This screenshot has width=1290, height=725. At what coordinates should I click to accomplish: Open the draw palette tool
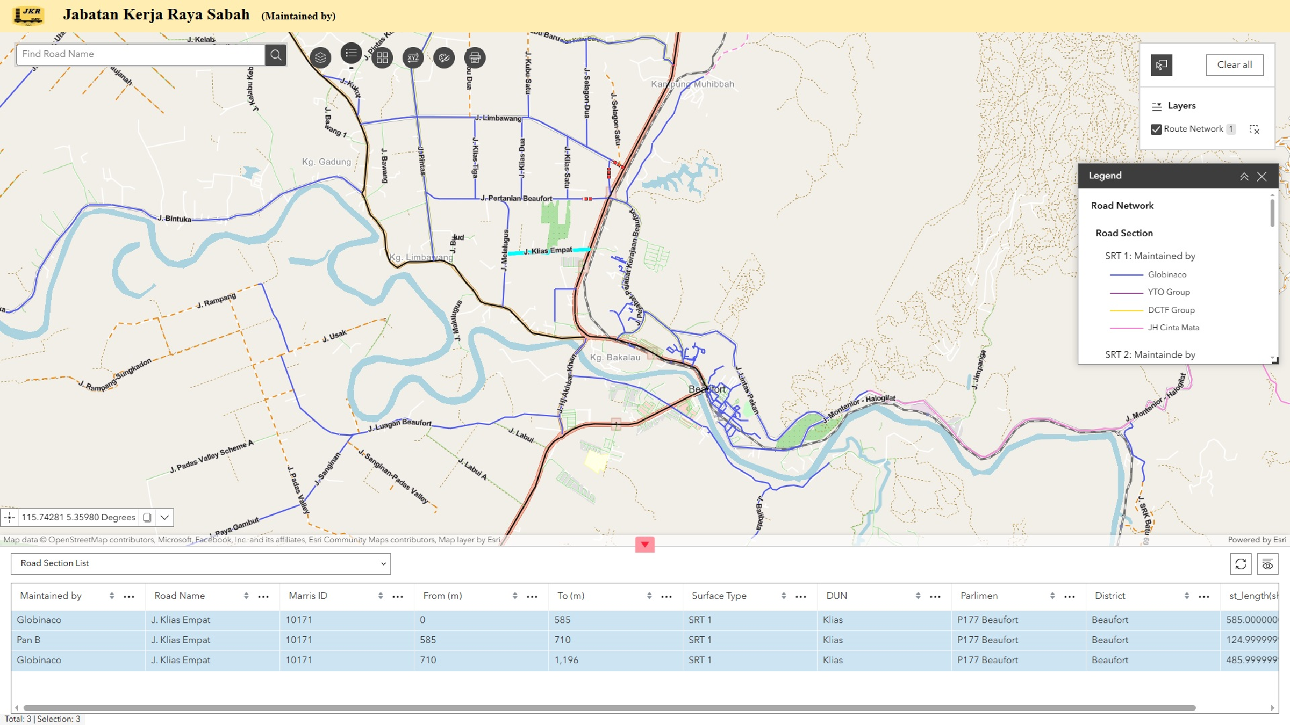point(444,57)
